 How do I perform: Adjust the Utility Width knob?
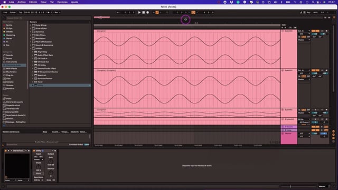[x=39, y=167]
